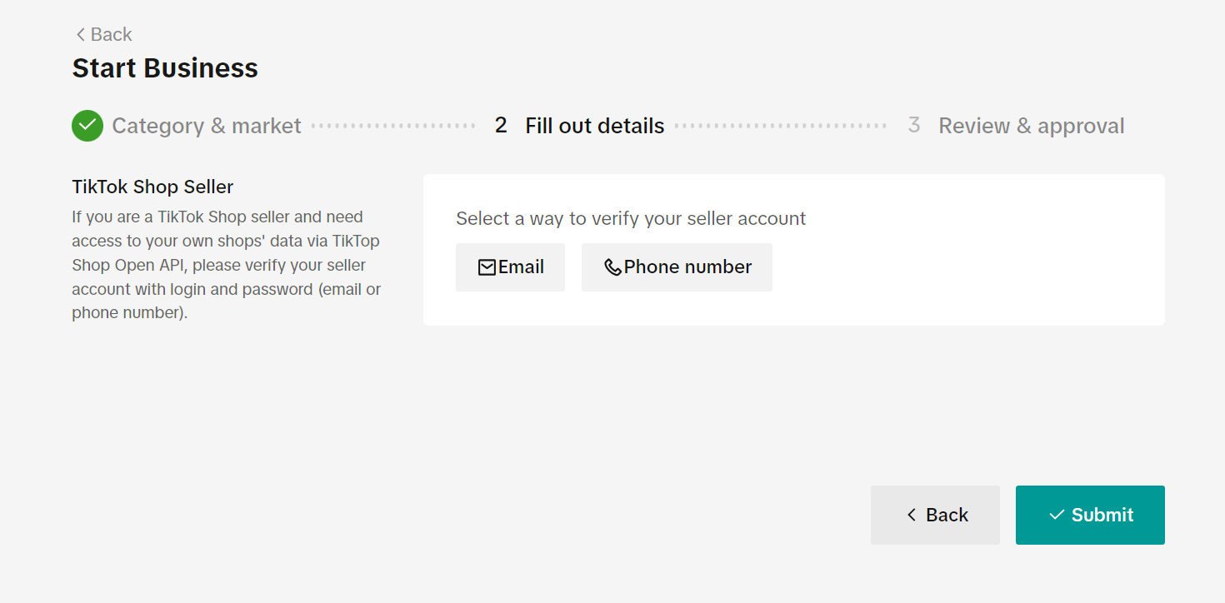Screen dimensions: 1225x603
Task: Click the chevron icon in bottom Back button
Action: [x=912, y=515]
